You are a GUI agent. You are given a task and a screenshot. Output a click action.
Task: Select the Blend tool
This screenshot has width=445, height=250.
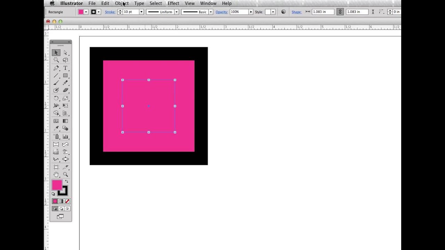click(x=65, y=128)
